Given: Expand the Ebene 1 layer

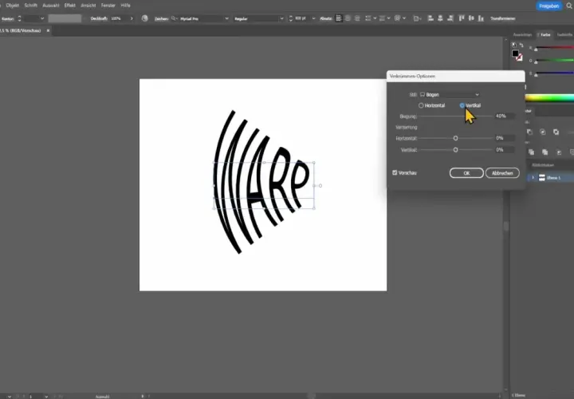Looking at the screenshot, I should 533,178.
